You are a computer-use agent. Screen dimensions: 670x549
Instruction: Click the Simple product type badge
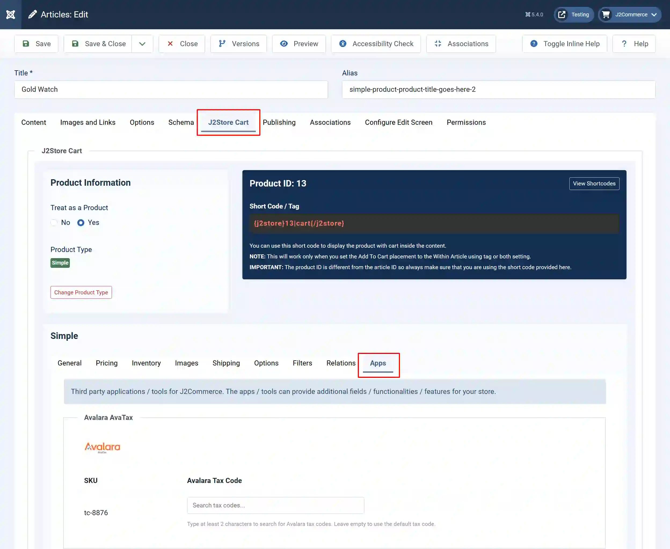click(x=60, y=263)
